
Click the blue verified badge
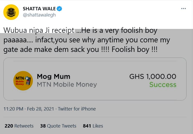[x=59, y=9]
